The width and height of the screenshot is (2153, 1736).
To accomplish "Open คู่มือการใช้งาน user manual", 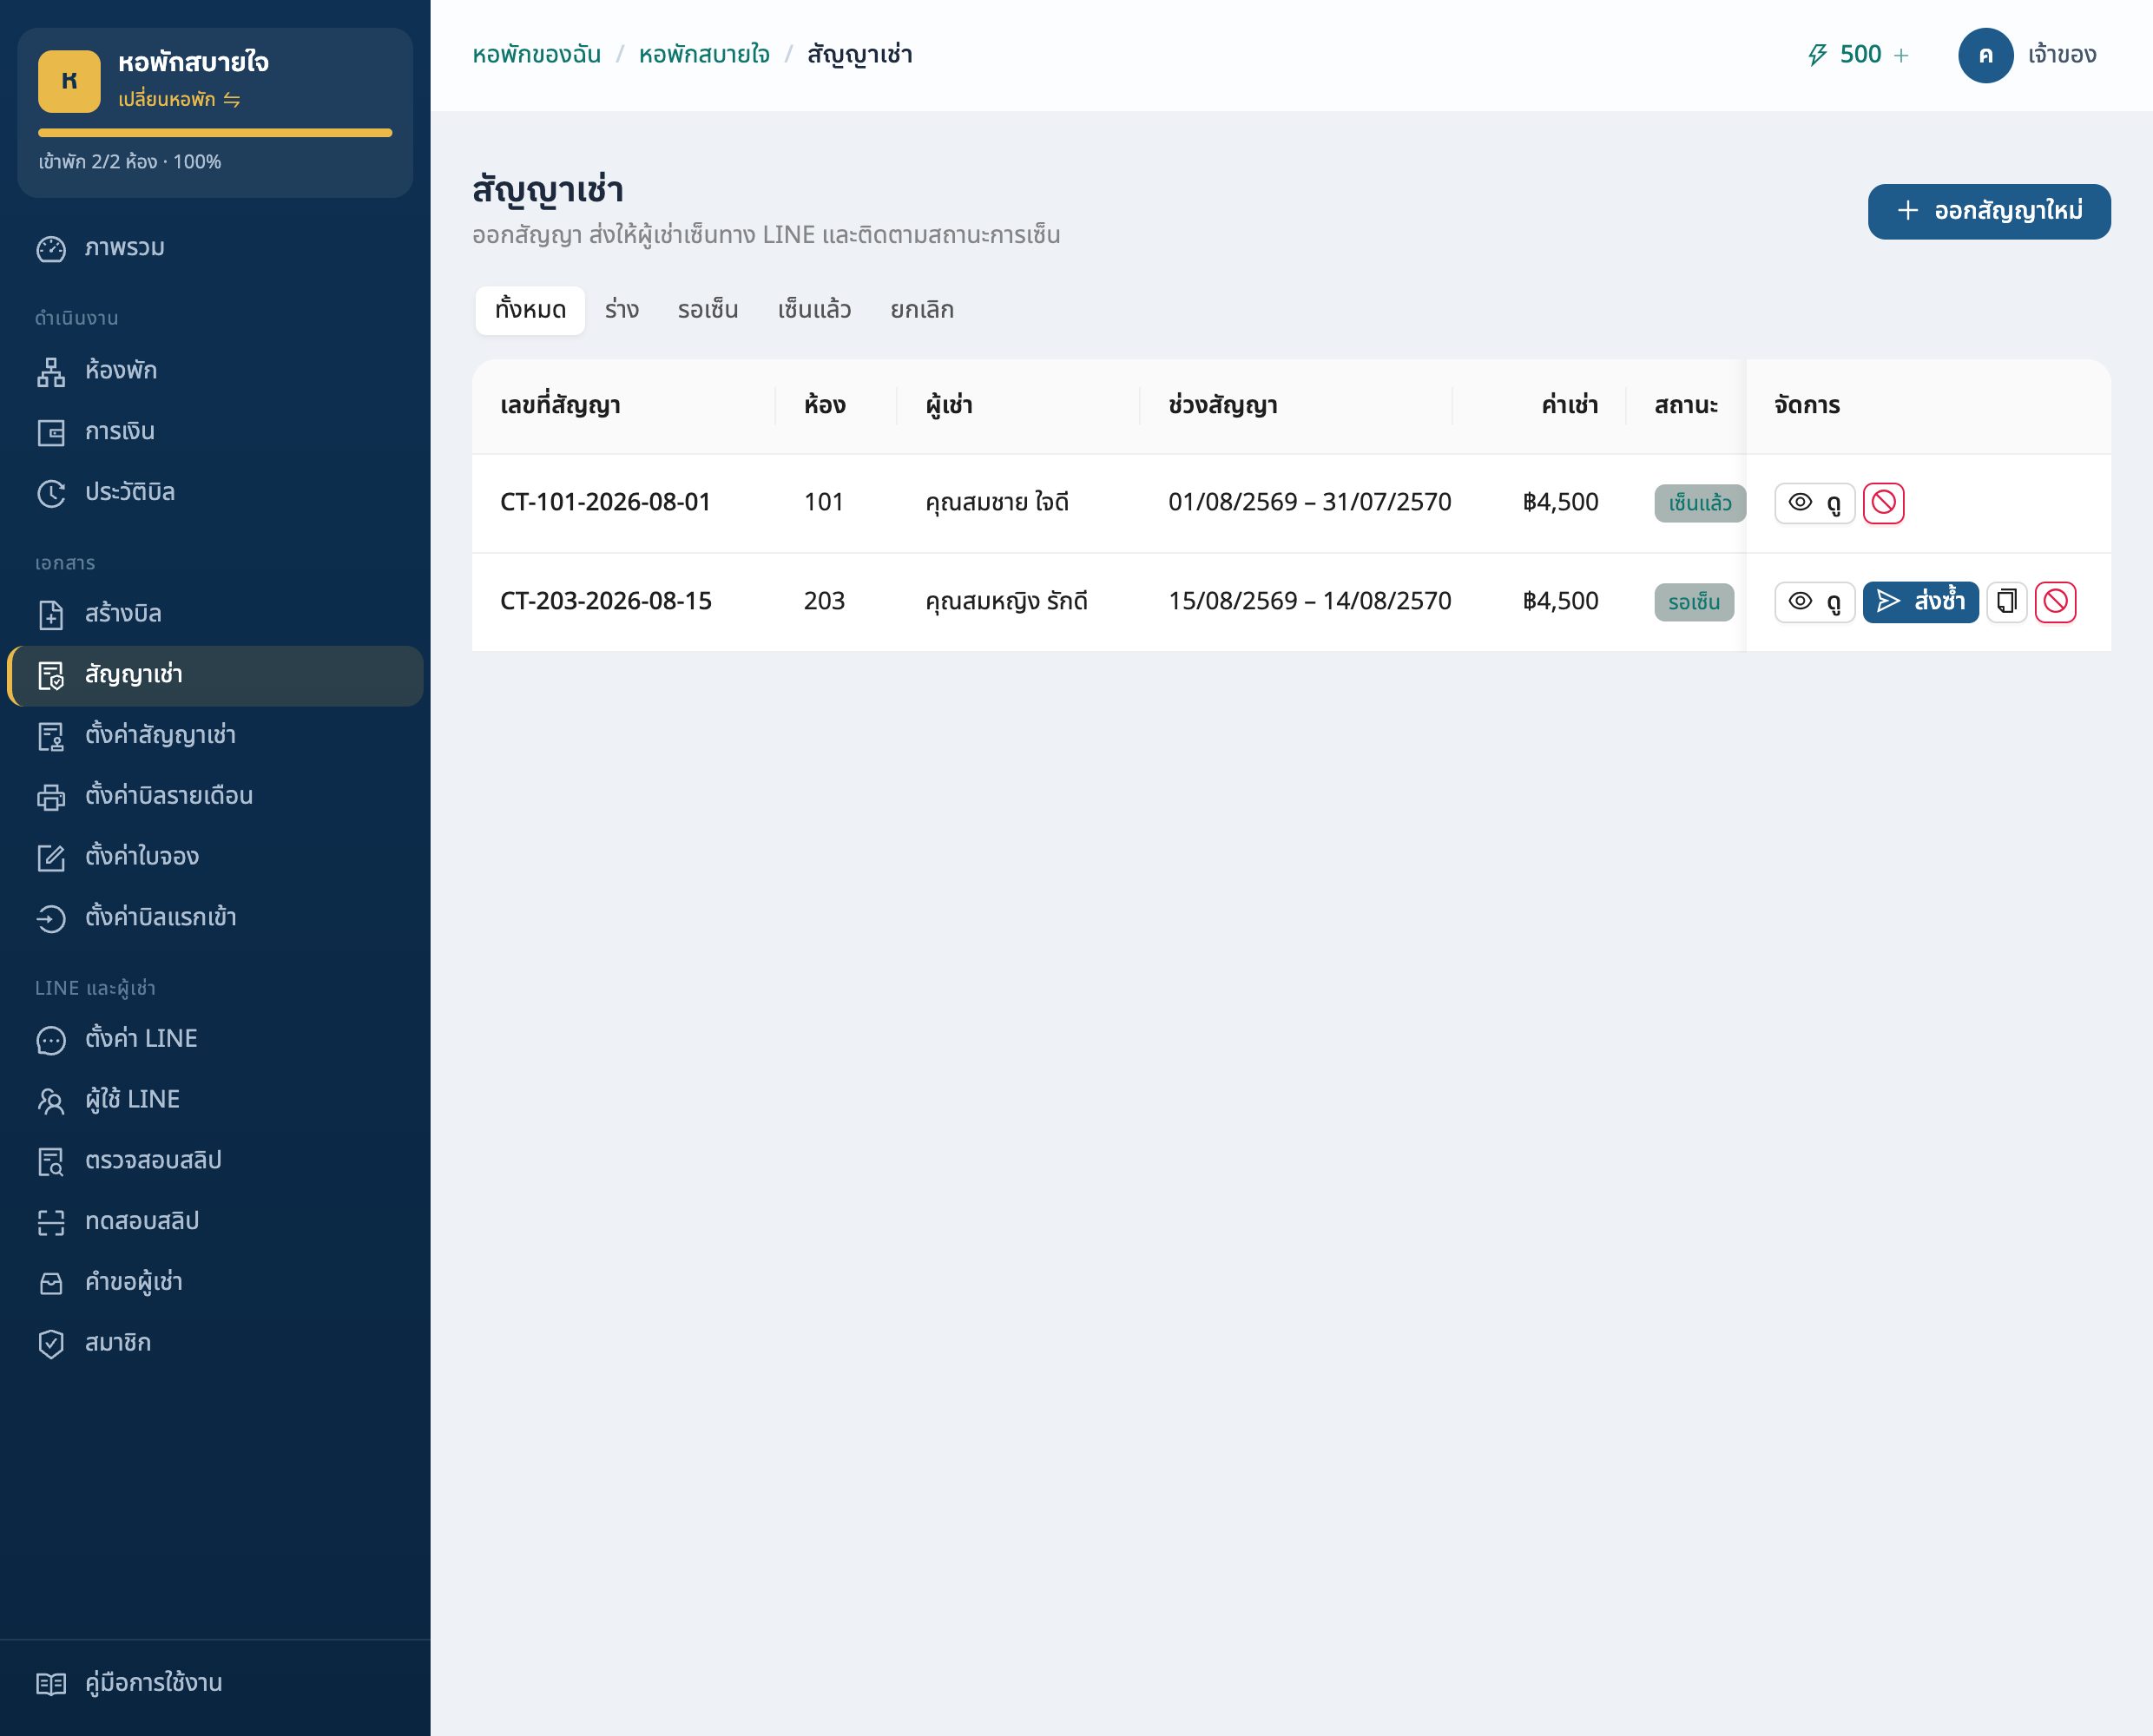I will tap(215, 1683).
